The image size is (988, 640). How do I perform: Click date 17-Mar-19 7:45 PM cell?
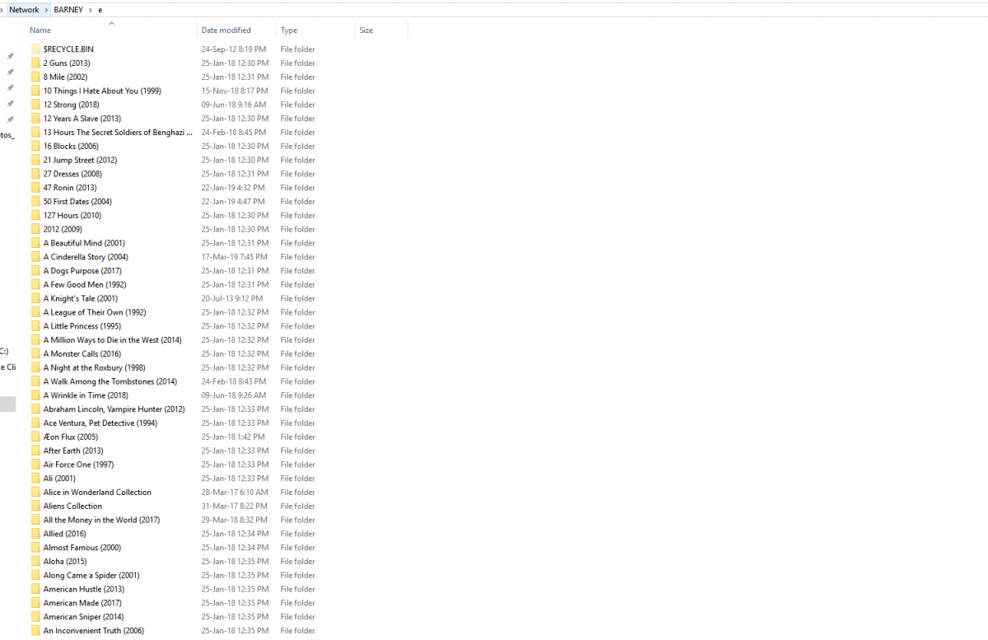[x=235, y=257]
